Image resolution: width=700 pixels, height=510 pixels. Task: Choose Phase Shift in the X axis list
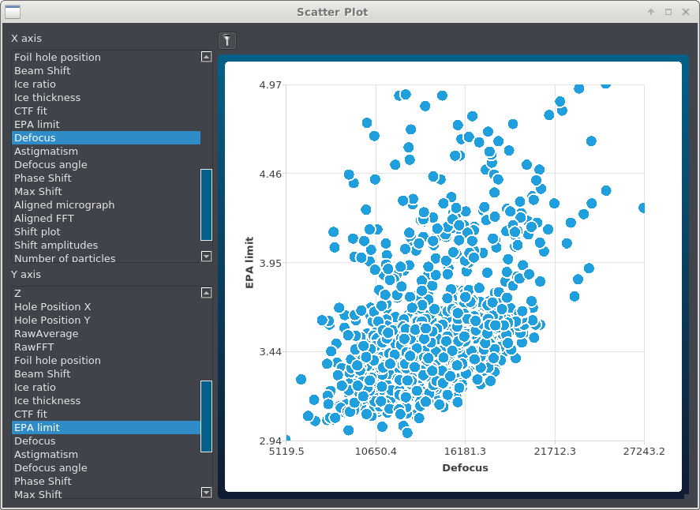tap(43, 178)
